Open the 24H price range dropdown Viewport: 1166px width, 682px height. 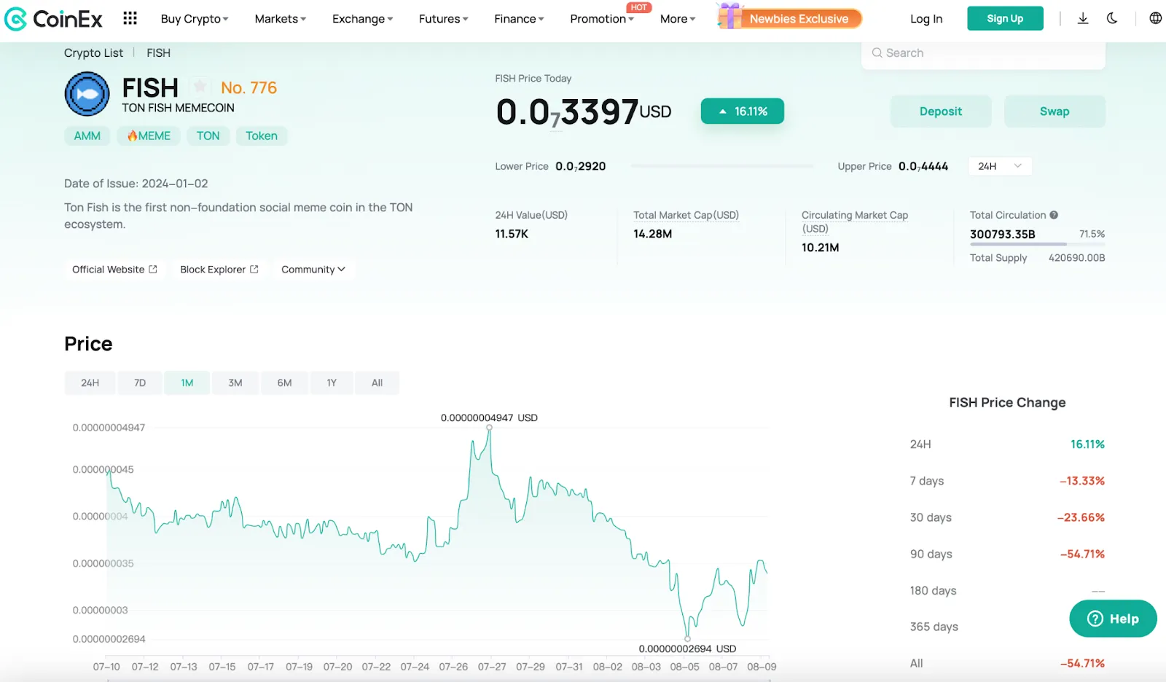tap(1000, 166)
